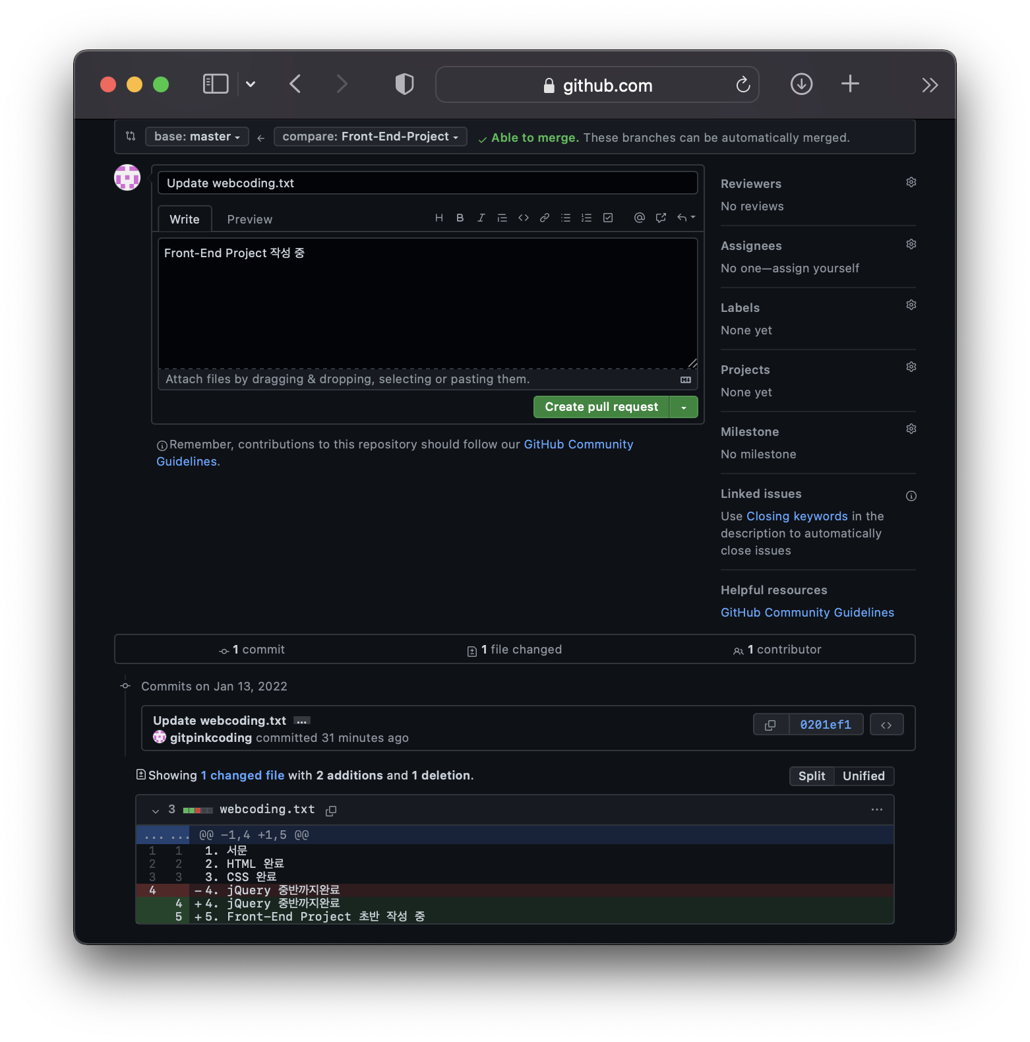Viewport: 1030px width, 1042px height.
Task: Insert a bulleted list
Action: (566, 218)
